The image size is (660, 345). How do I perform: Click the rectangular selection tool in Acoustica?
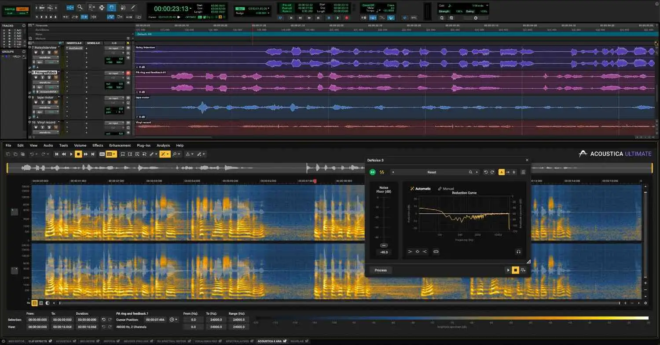(123, 154)
